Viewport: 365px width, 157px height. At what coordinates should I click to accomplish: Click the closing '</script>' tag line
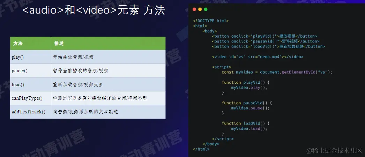click(223, 139)
